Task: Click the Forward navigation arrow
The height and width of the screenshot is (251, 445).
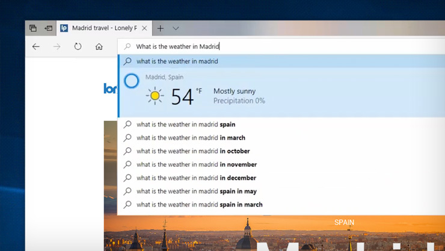Action: coord(57,46)
